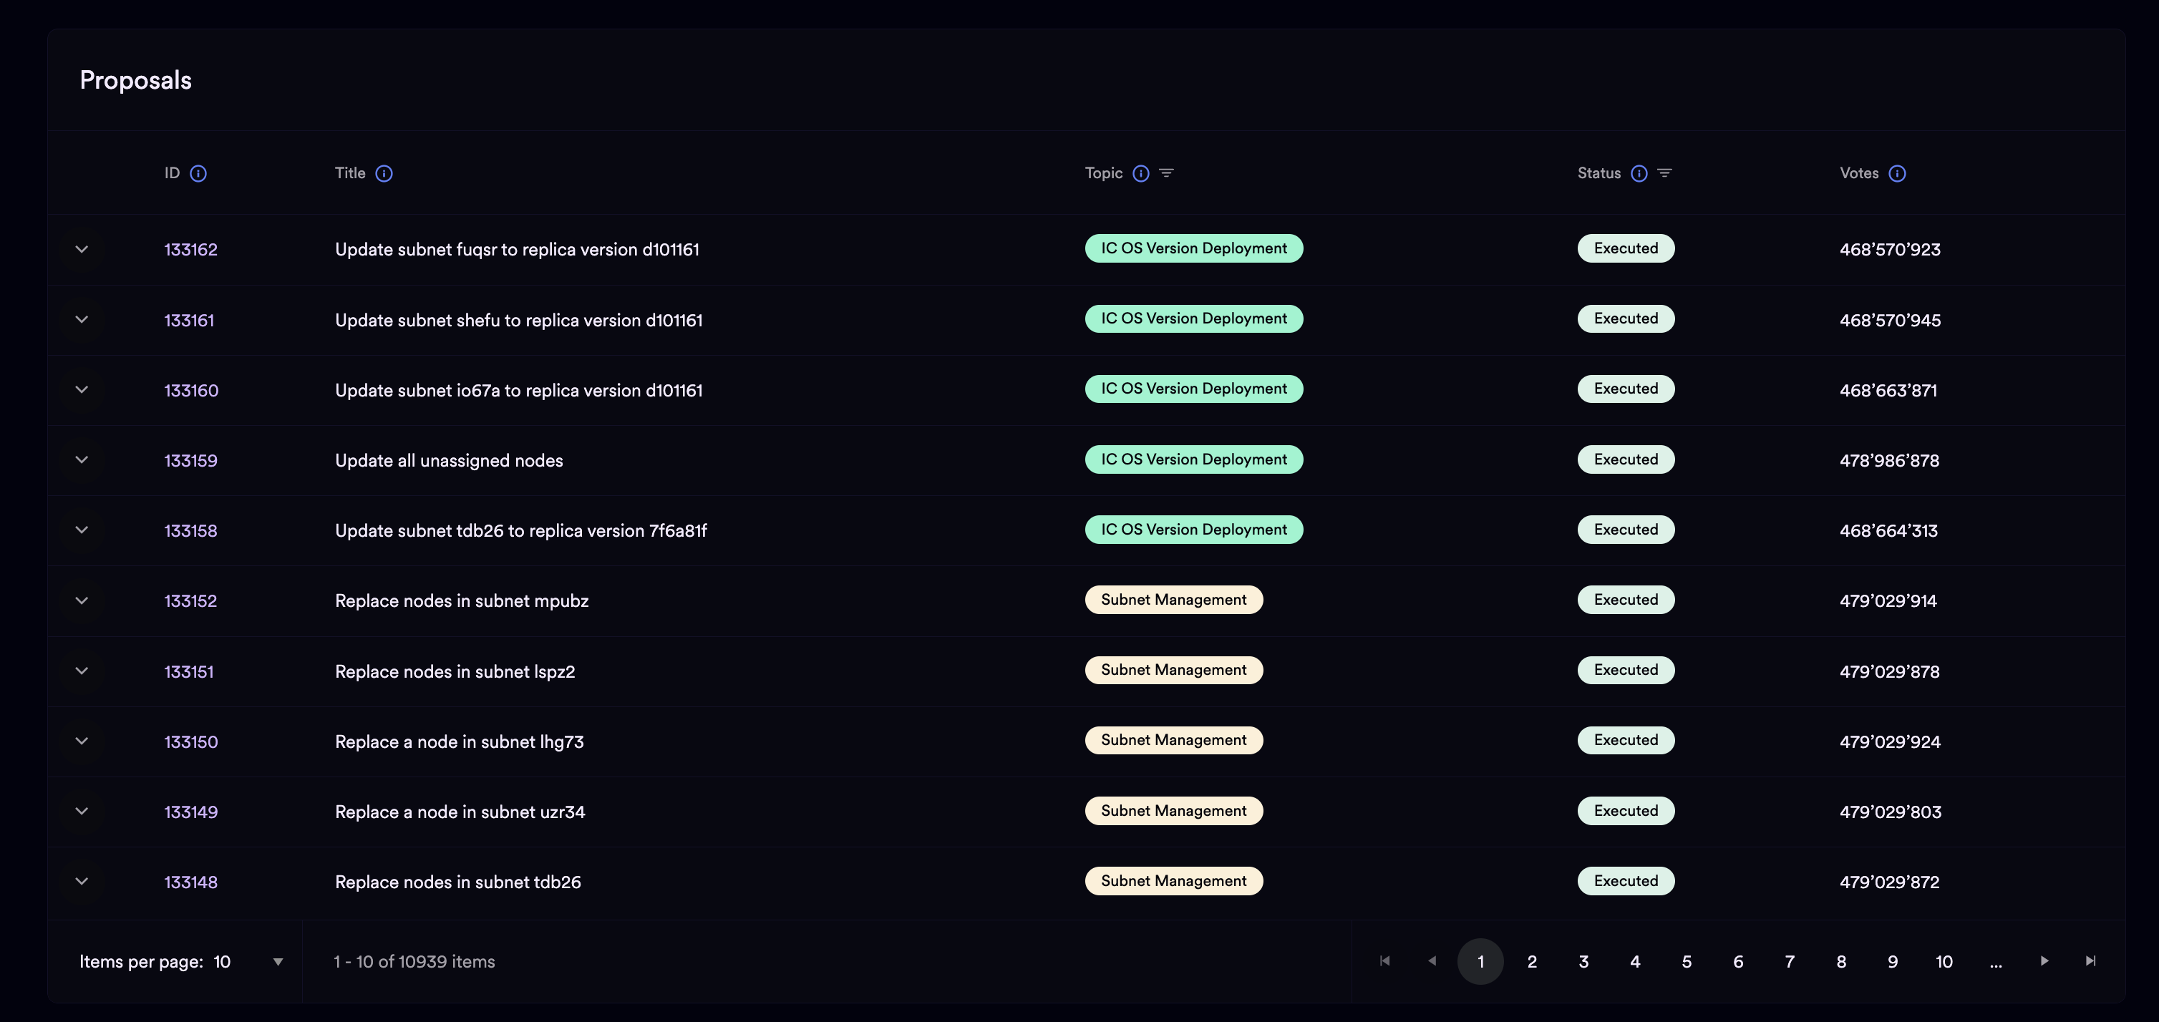
Task: Open the Topic filter icon
Action: (x=1166, y=172)
